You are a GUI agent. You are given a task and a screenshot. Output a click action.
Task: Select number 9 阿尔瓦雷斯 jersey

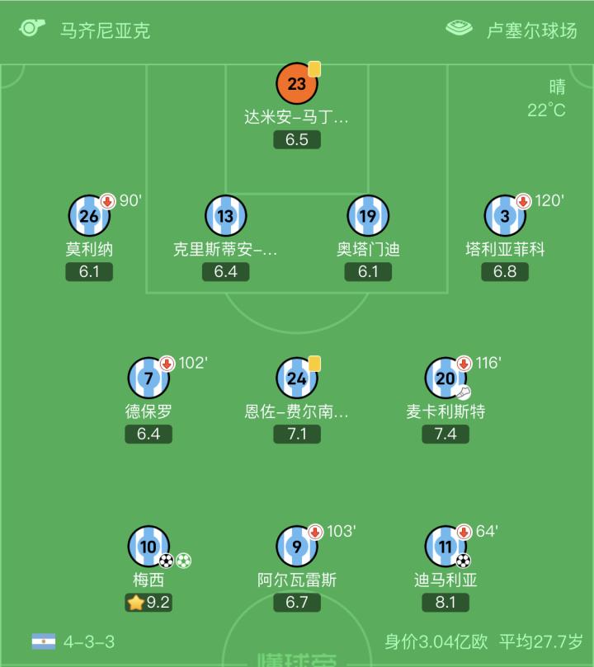pyautogui.click(x=296, y=545)
